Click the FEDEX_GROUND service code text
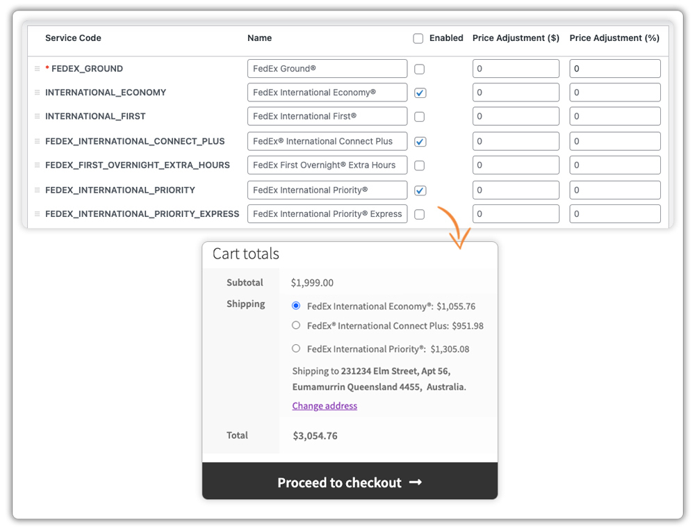Screen dimensions: 695x529 click(88, 69)
